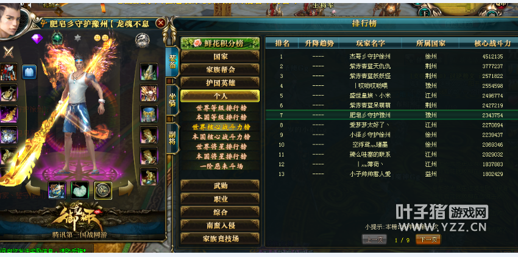Click the gray star icon
Viewport: 518px width, 257px height.
(77, 38)
